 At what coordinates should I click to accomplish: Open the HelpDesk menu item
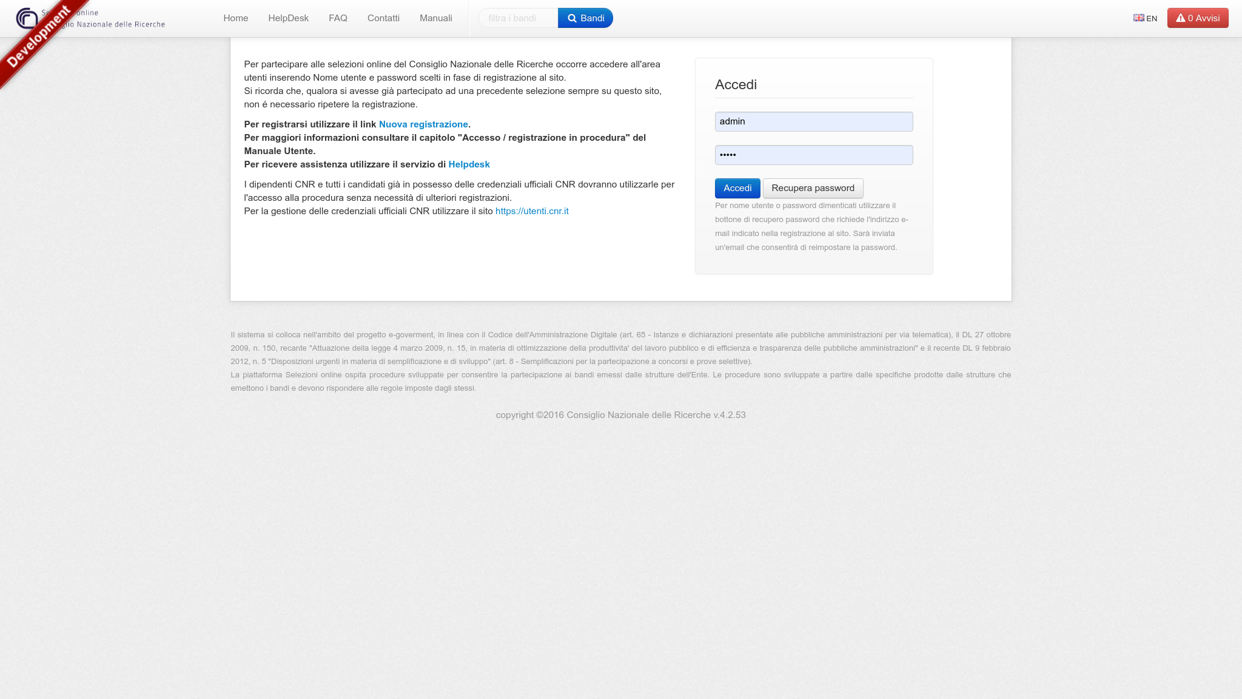pos(288,18)
